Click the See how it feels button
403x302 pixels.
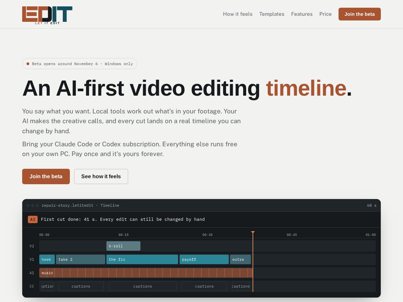coord(101,177)
